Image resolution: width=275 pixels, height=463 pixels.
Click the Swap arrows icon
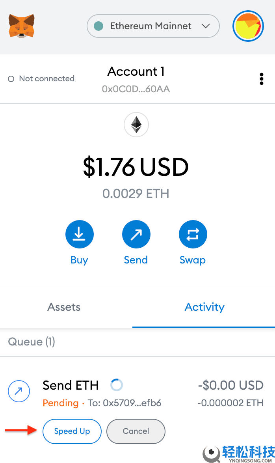pyautogui.click(x=193, y=235)
